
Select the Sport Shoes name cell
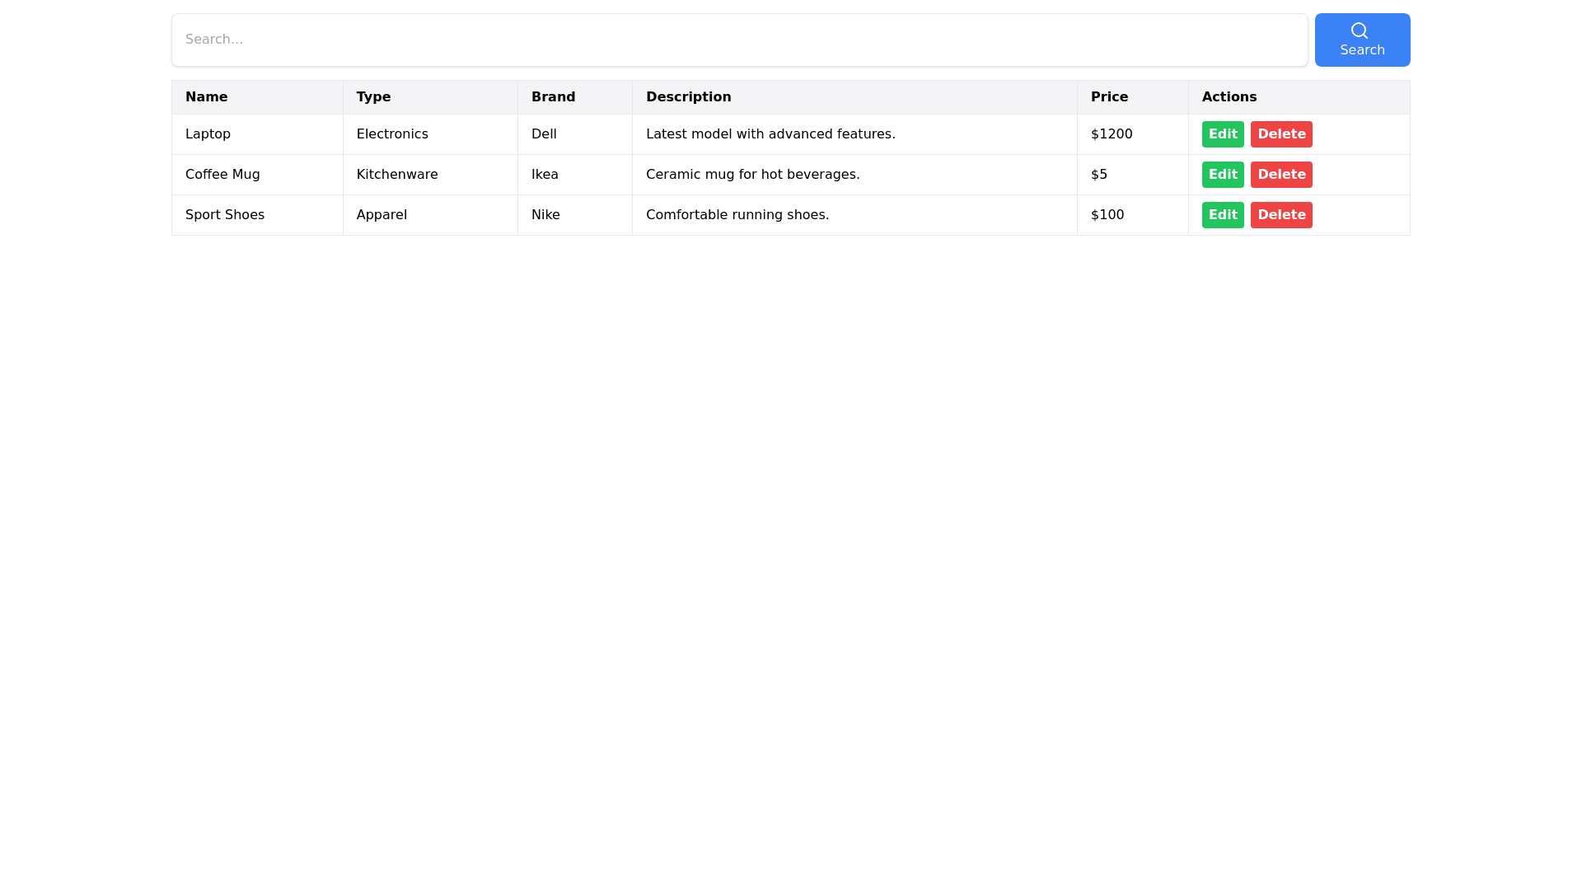[225, 215]
